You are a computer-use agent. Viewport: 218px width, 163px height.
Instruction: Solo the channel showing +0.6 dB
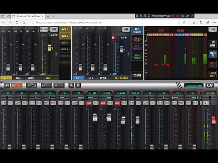[124, 103]
